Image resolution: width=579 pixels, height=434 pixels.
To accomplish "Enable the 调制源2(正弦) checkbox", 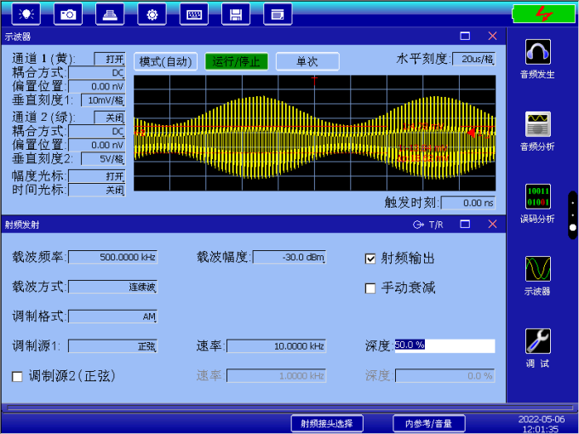I will 17,376.
